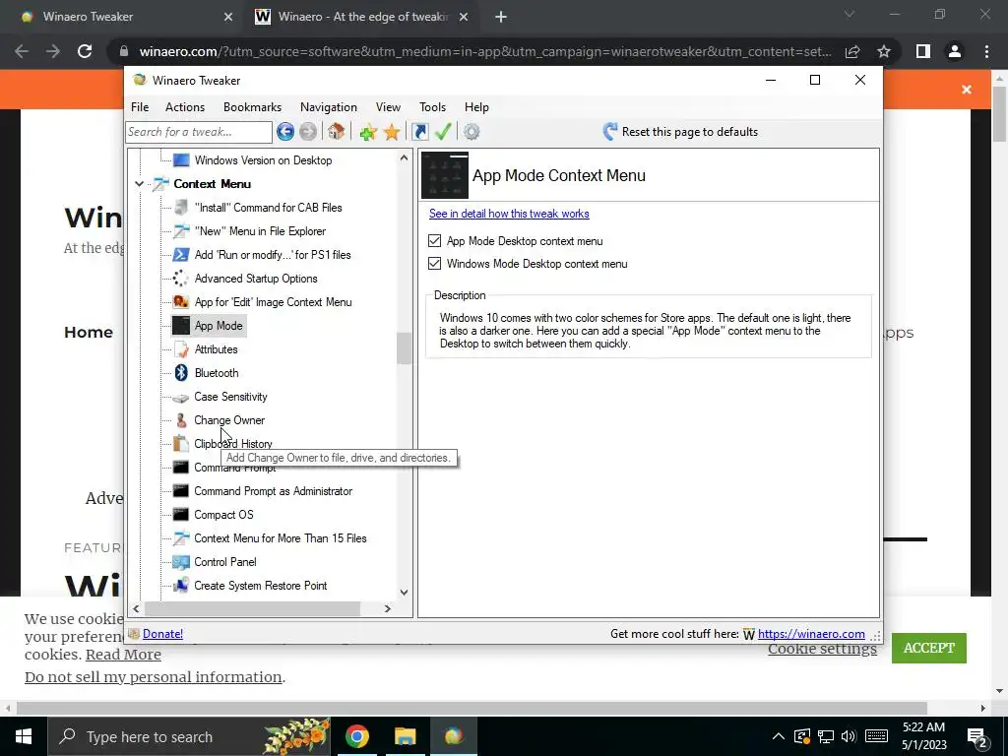Screen dimensions: 1008x756
Task: Click the Bluetooth icon in the tree
Action: [x=181, y=373]
